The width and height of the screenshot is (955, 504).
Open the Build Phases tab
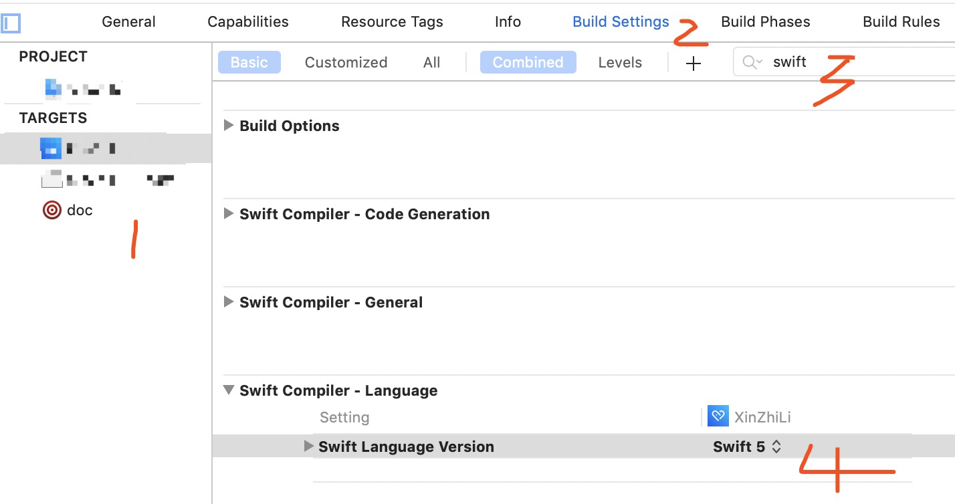pyautogui.click(x=765, y=22)
